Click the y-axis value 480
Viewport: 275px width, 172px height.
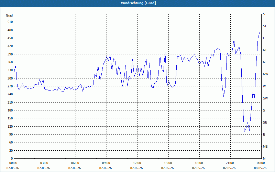point(10,30)
